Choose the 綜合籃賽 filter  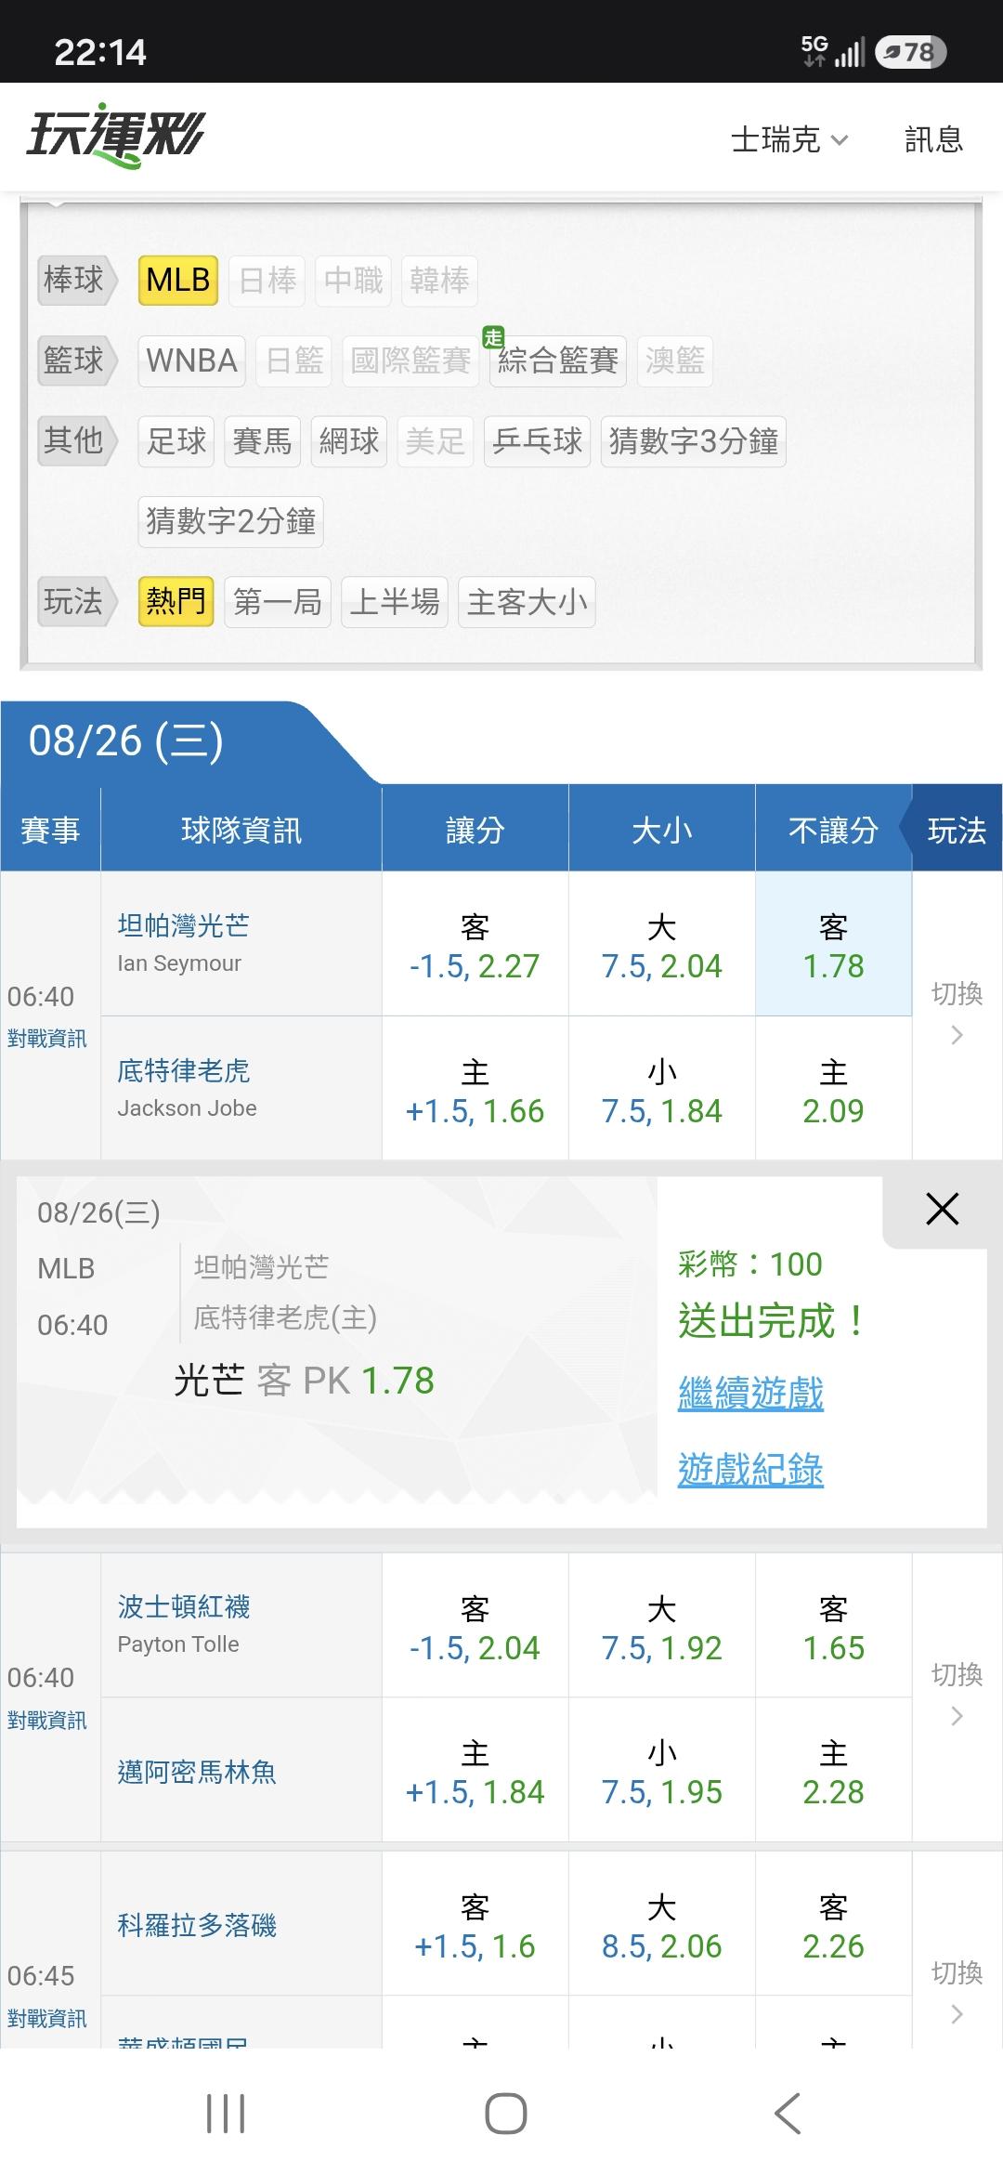click(x=558, y=360)
